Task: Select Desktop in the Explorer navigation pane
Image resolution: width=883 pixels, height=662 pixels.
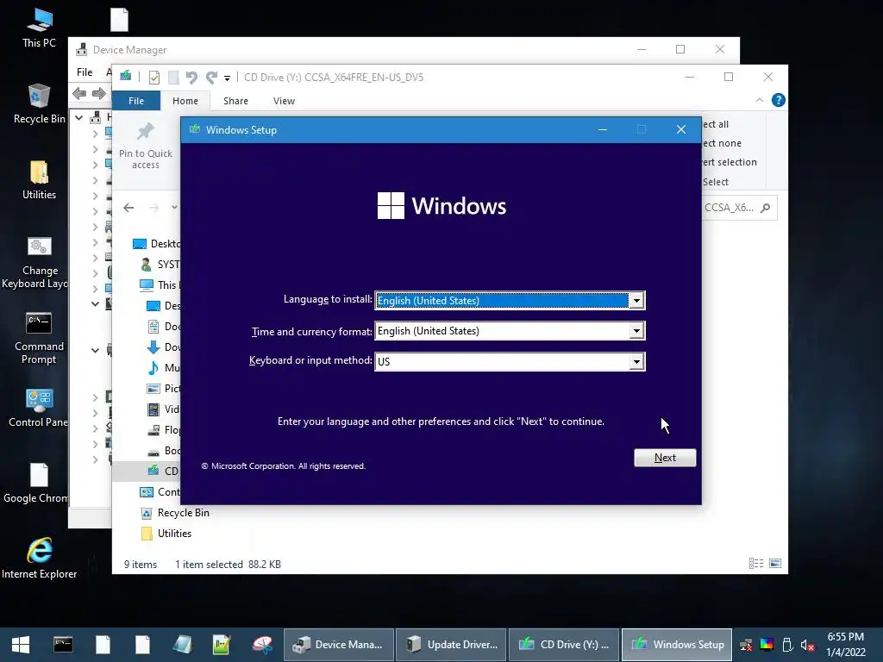Action: 157,244
